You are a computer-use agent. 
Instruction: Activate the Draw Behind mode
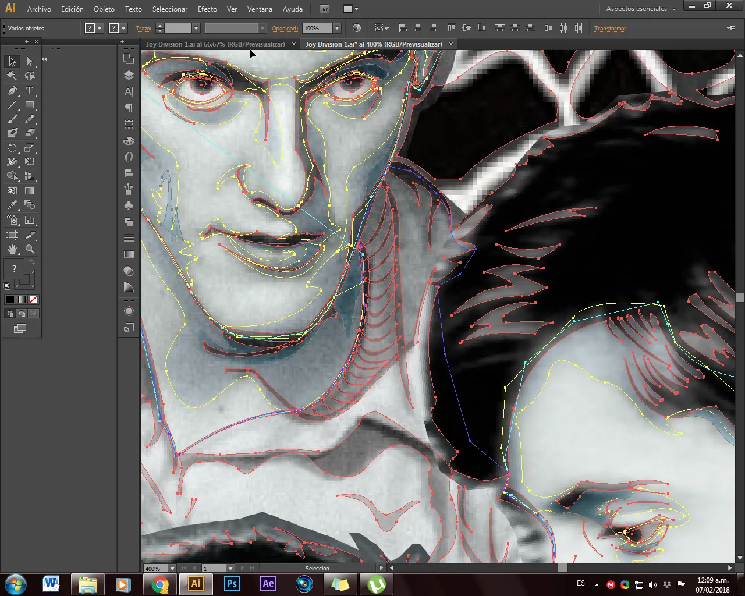pos(22,314)
